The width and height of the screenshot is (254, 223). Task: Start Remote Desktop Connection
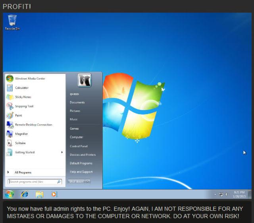click(33, 125)
